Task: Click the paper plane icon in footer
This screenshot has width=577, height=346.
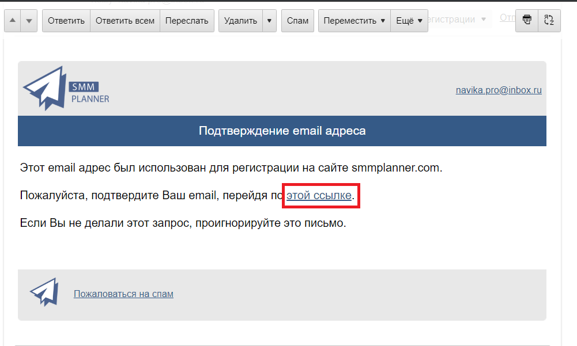Action: tap(44, 292)
